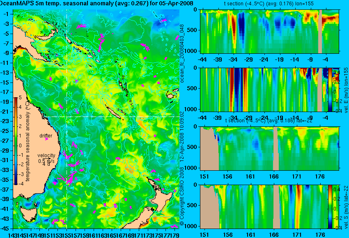Click the '5' value on the temperature colorbar

click(x=20, y=97)
